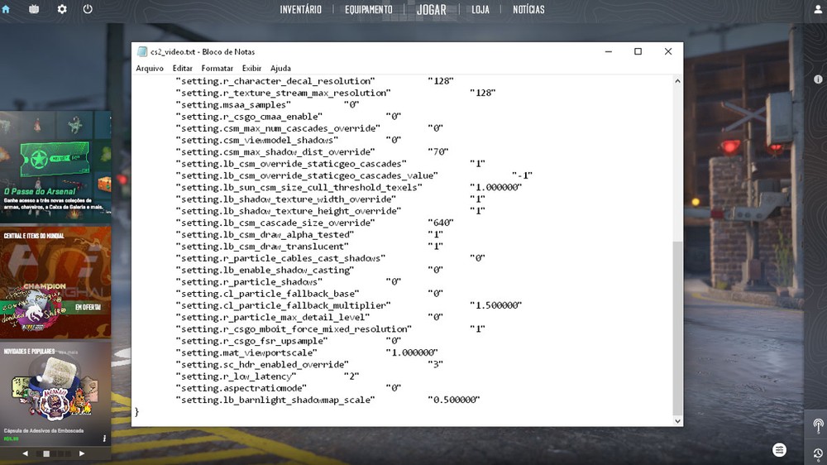Open the recent history clock icon
The image size is (827, 465).
(x=818, y=454)
